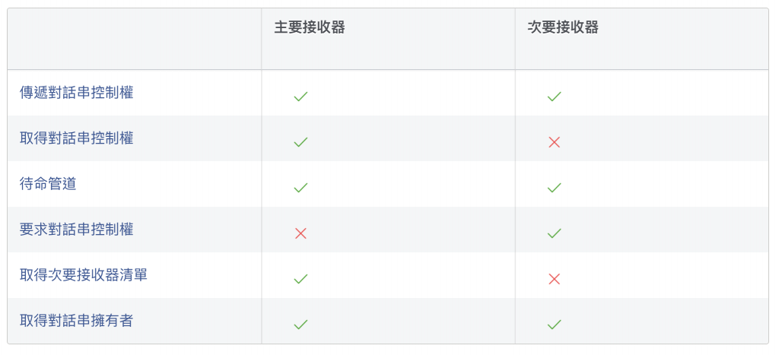This screenshot has width=779, height=355.
Task: Open the 要求對話串控制權 link
Action: click(77, 230)
